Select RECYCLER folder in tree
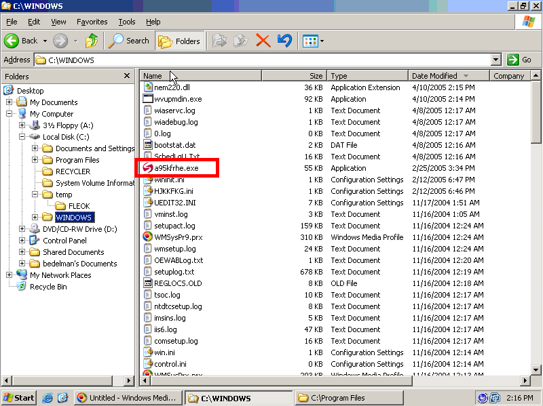The image size is (543, 406). point(73,171)
